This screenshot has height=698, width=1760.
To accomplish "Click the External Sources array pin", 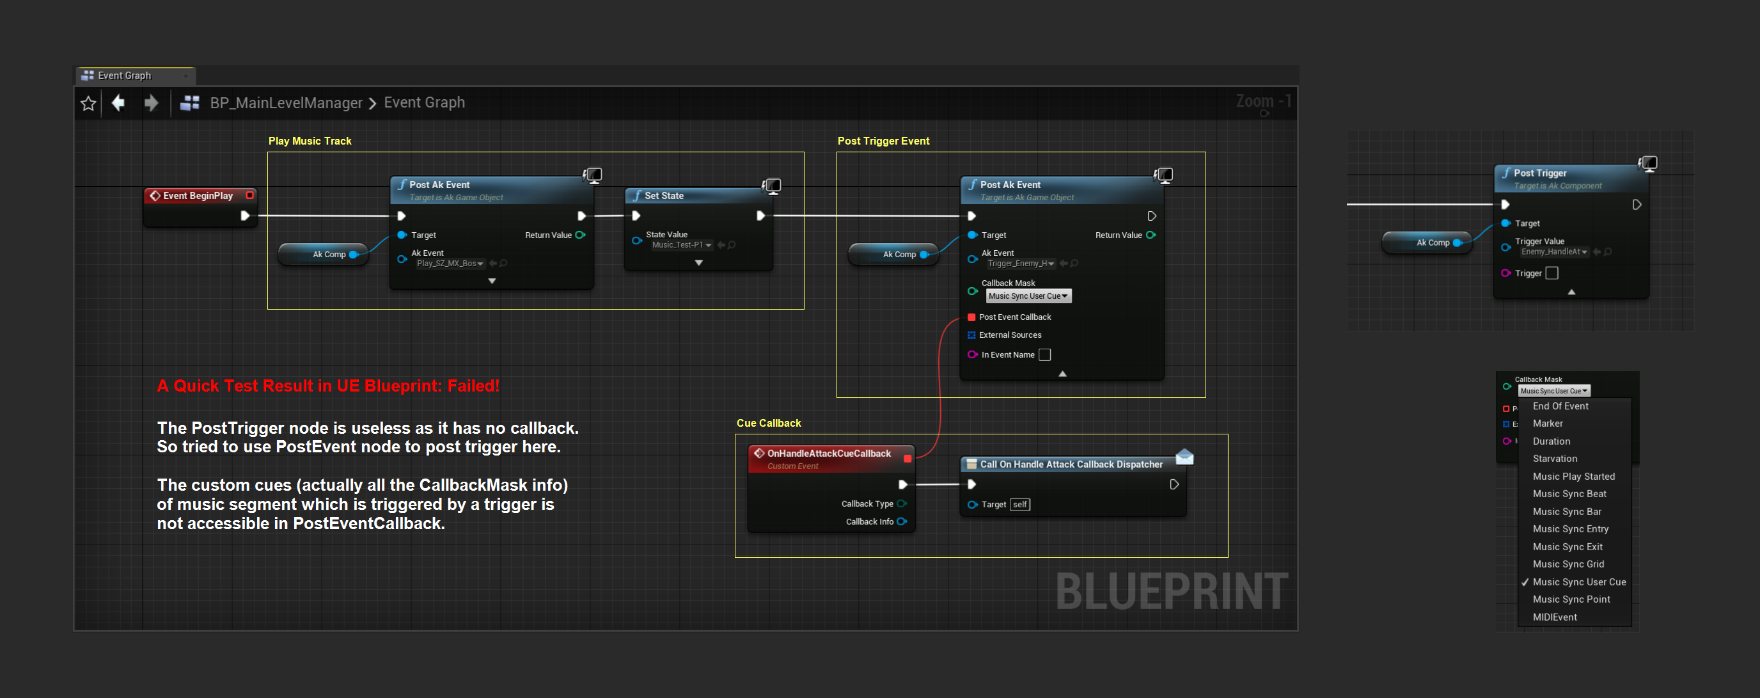I will click(971, 335).
